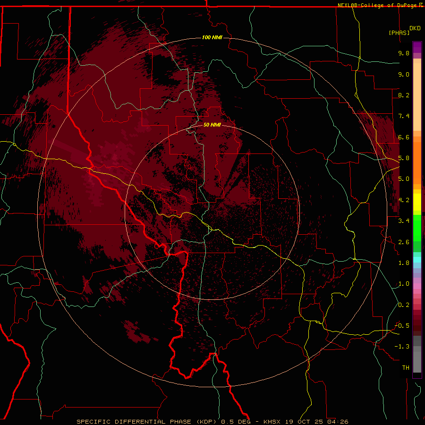Select the 5.8 scale value
425x425 pixels.
pyautogui.click(x=404, y=158)
